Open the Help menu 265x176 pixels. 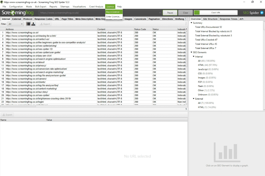pos(119,7)
